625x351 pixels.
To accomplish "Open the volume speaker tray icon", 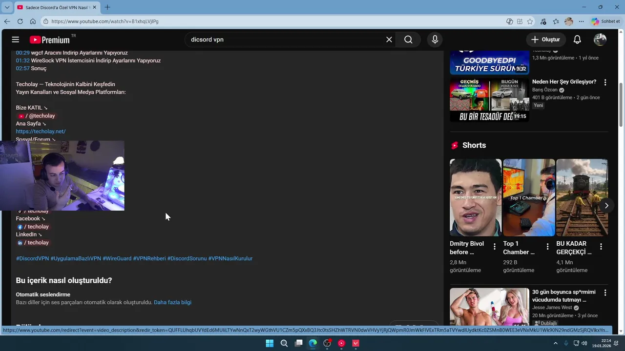I will 585,343.
